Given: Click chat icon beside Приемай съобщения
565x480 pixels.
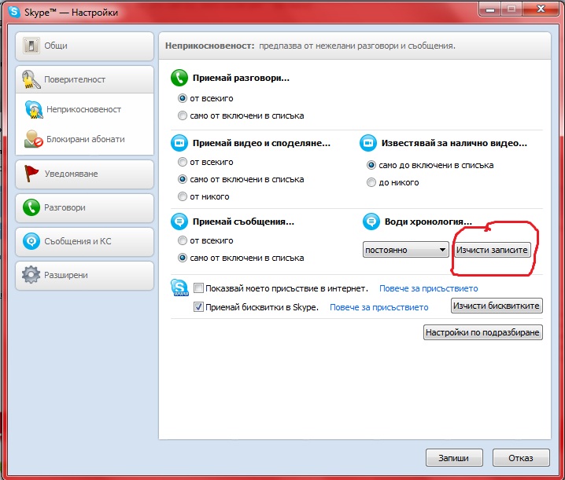Looking at the screenshot, I should pos(179,222).
